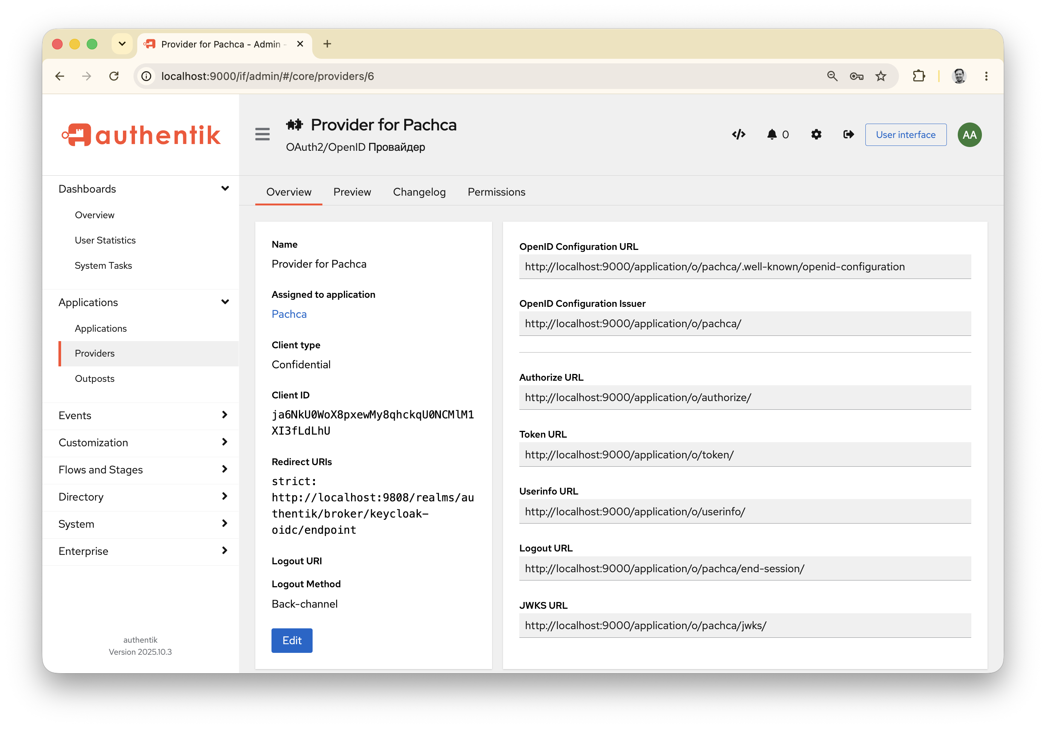Click the JWKS URL field
The image size is (1046, 729).
(x=745, y=625)
